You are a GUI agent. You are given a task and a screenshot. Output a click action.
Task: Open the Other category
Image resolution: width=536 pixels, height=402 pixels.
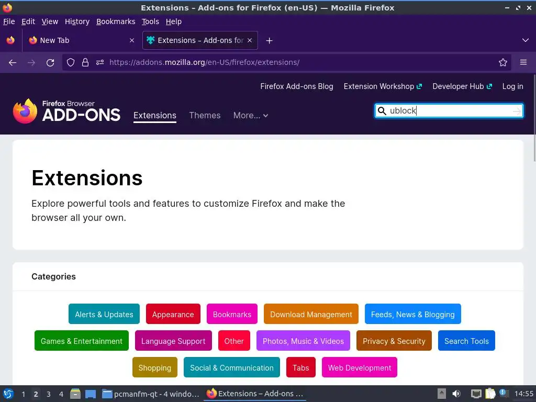[234, 341]
